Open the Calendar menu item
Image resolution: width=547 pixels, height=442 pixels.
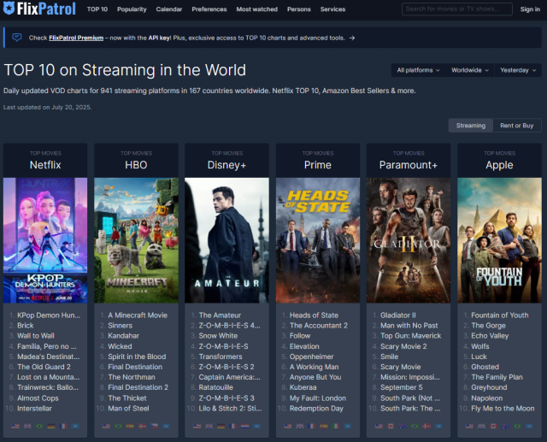[169, 9]
